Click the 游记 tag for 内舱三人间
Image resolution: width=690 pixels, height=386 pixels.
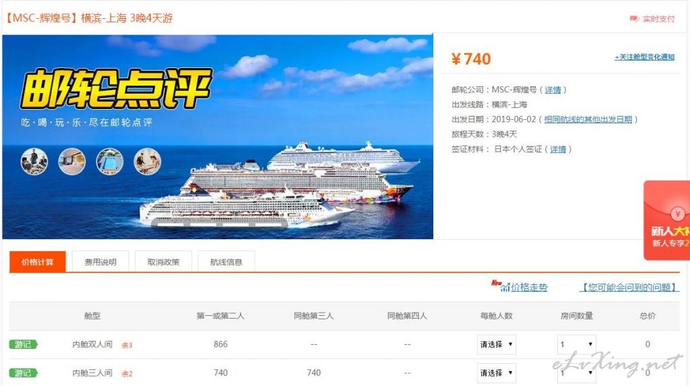(24, 373)
